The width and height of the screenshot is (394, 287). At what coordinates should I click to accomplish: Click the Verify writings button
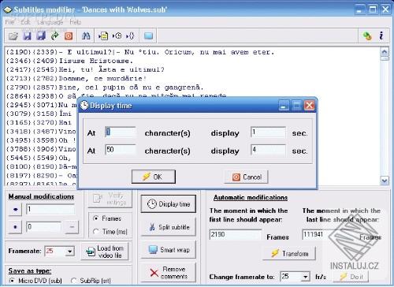click(x=110, y=199)
